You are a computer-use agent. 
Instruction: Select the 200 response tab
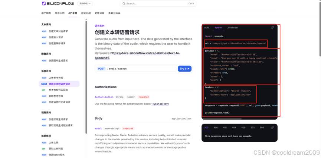point(206,128)
